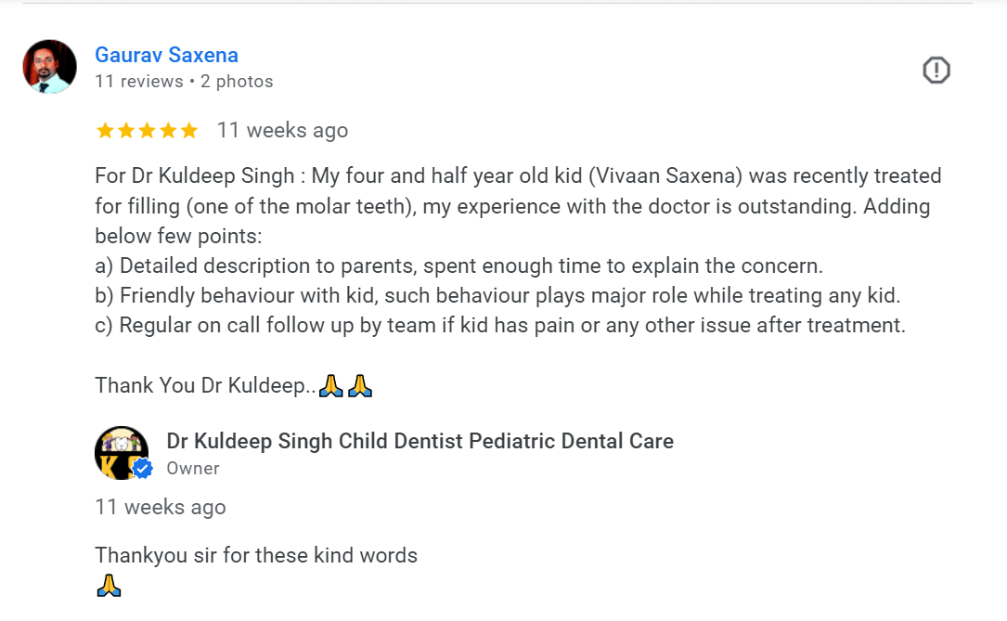Click the "Owner" label under business name

[193, 469]
